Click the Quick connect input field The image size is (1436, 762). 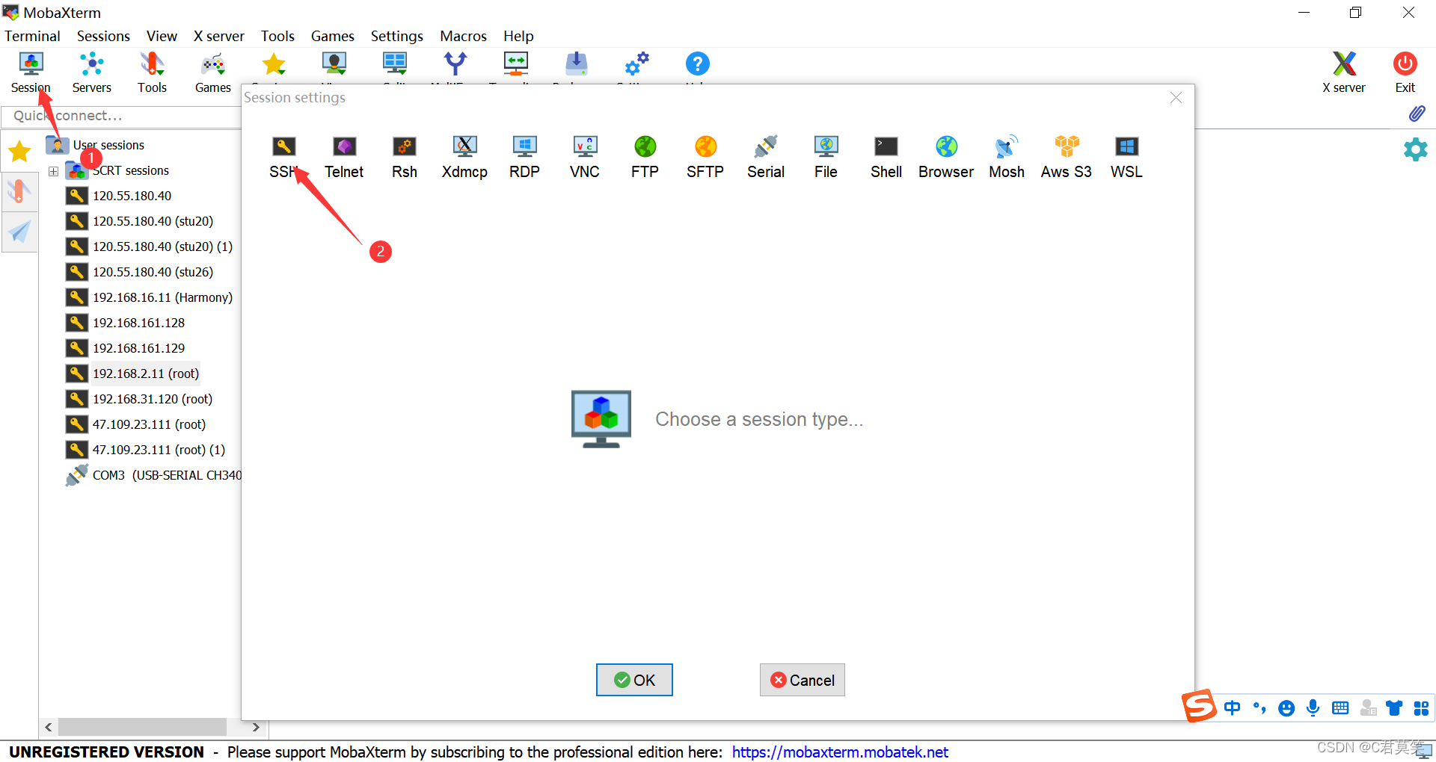(121, 116)
